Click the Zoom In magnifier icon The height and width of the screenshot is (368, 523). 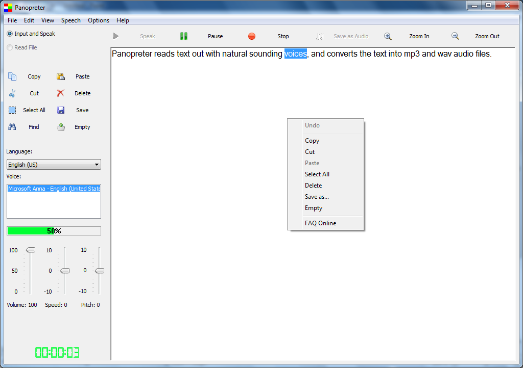[x=388, y=36]
